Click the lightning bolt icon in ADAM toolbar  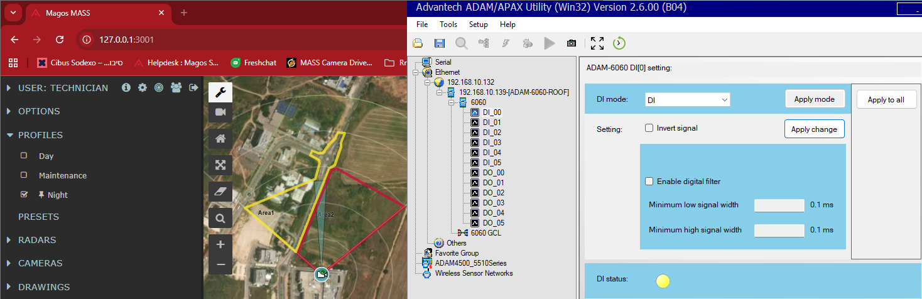[506, 43]
